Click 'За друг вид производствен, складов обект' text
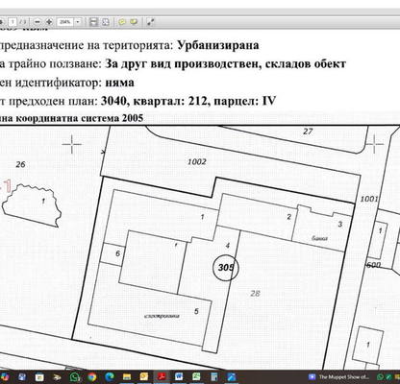This screenshot has width=400, height=384. (x=226, y=63)
